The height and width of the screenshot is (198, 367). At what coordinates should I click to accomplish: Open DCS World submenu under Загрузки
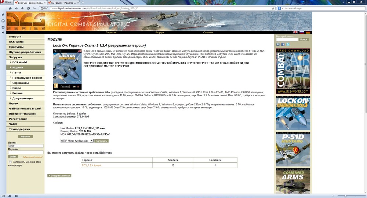click(x=26, y=62)
